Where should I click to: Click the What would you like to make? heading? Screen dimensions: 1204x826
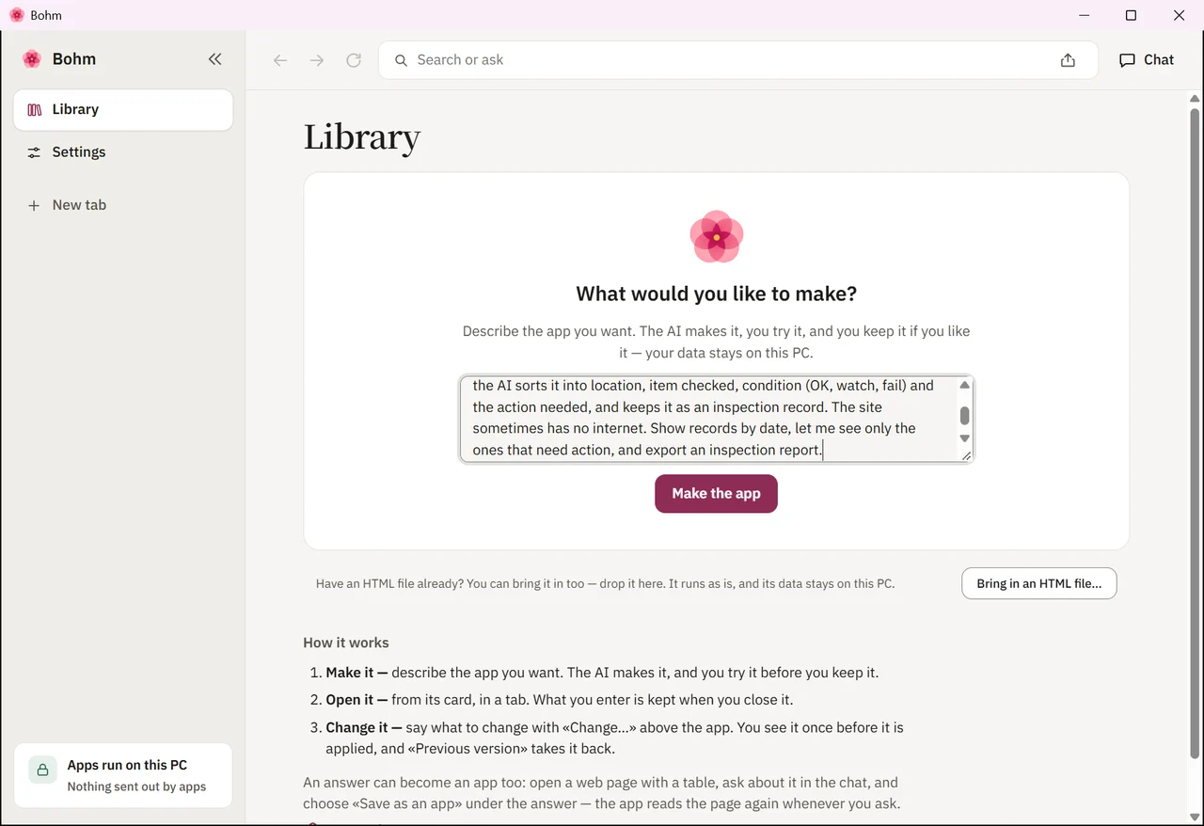717,294
